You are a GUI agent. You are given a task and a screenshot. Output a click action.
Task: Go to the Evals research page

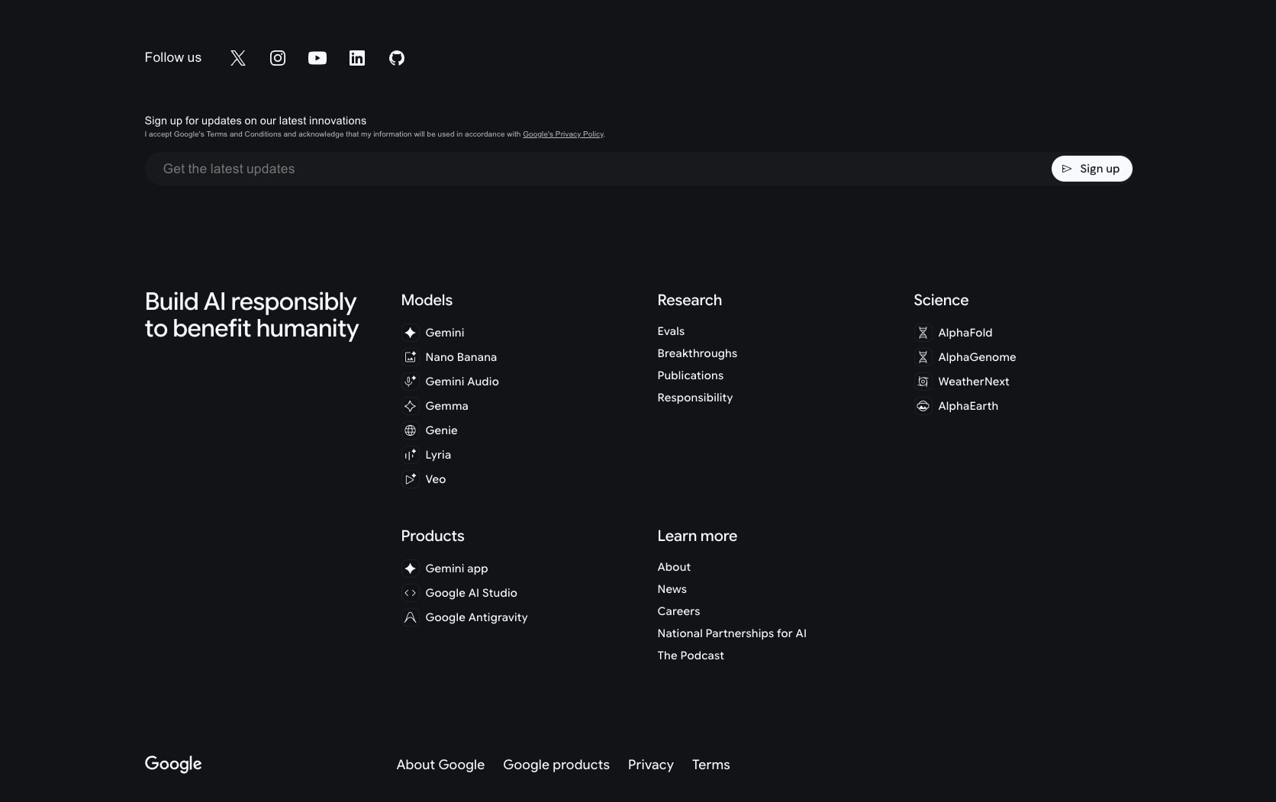tap(671, 331)
